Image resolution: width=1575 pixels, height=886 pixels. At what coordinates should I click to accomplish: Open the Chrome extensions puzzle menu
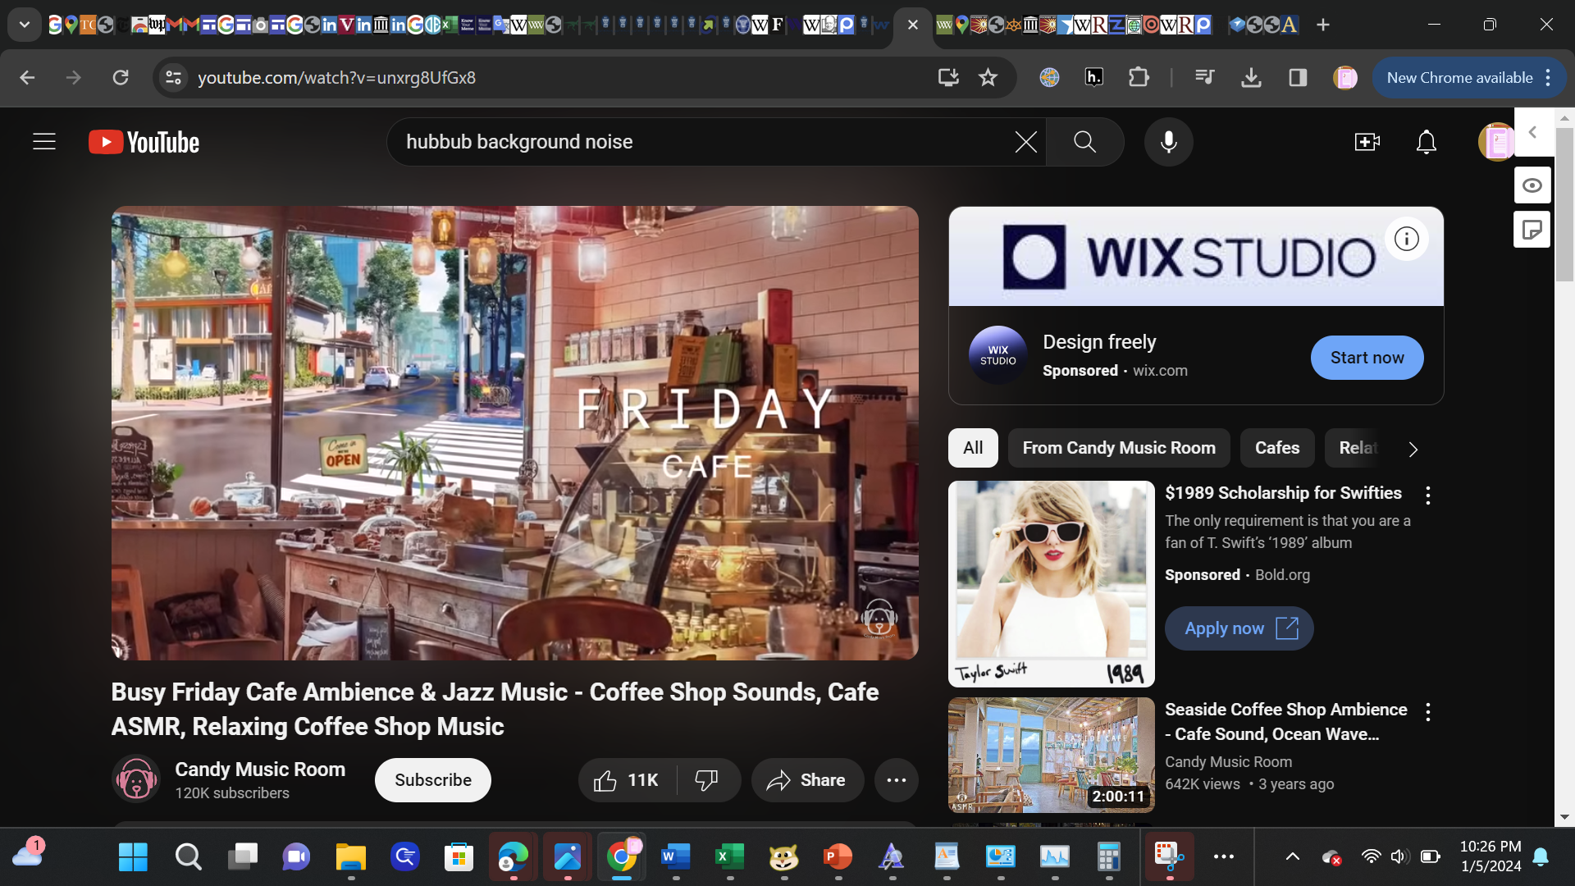pyautogui.click(x=1139, y=78)
